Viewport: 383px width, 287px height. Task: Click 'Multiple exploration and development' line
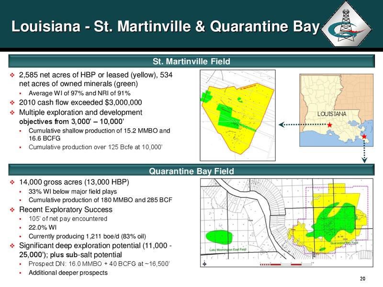[x=80, y=112]
